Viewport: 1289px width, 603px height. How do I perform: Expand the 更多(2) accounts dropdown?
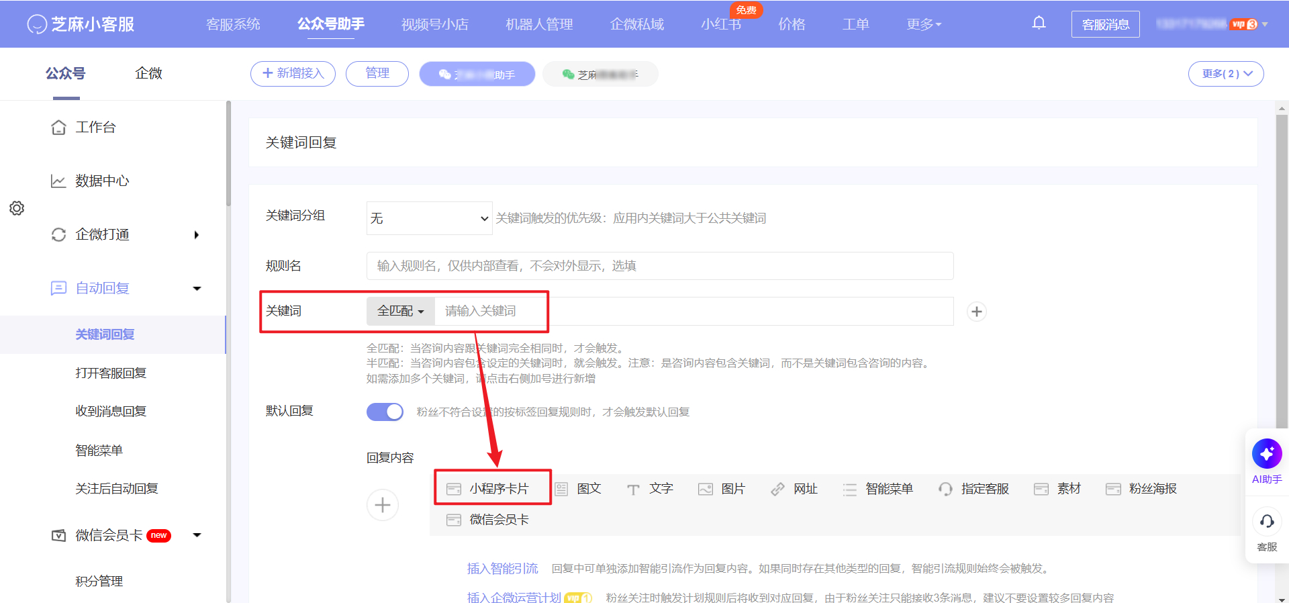point(1226,74)
